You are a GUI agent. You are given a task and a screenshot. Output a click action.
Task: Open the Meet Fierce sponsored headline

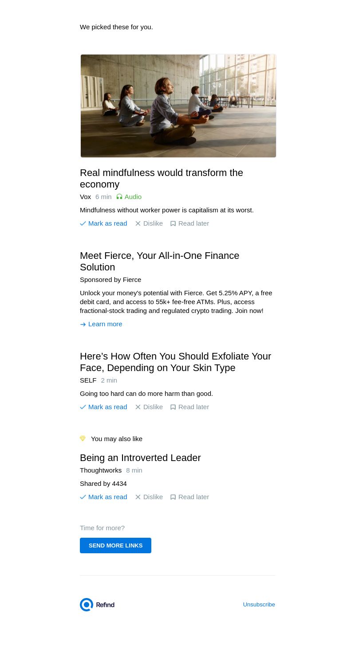(159, 261)
